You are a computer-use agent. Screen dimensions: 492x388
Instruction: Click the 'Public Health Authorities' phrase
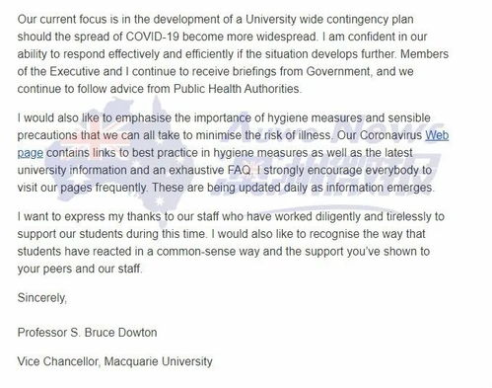pyautogui.click(x=237, y=89)
